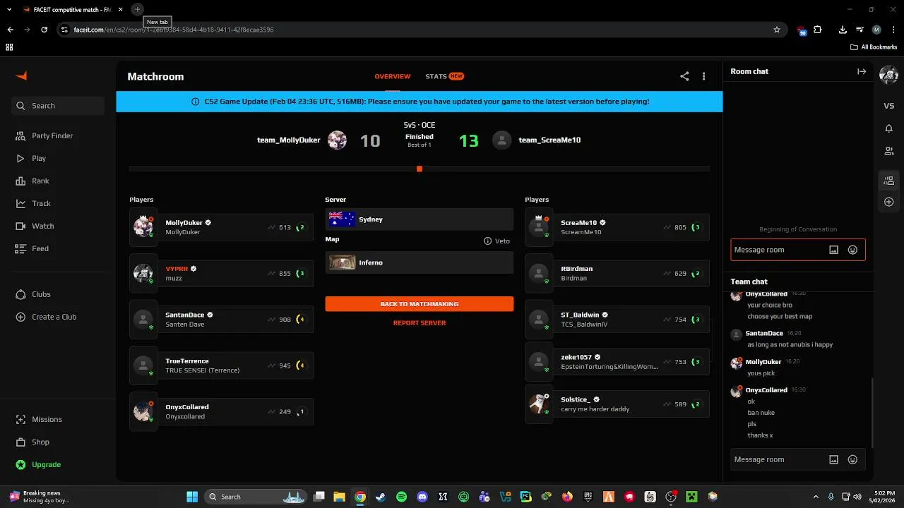Attach image in Team chat
904x508 pixels.
(833, 459)
